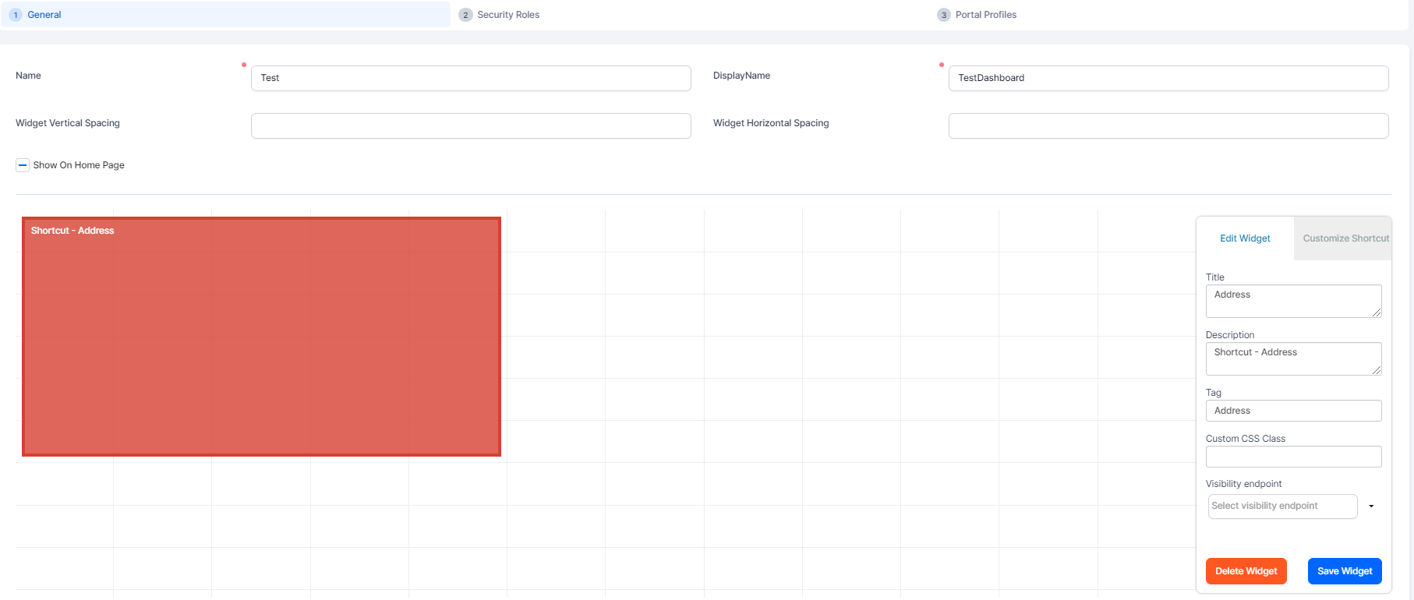Click the step 2 number circle icon
Screen dimensions: 1414x600
[465, 15]
